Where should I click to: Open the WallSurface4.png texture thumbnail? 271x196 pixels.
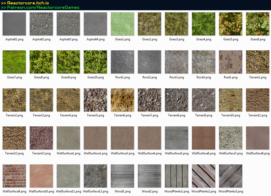(149, 138)
